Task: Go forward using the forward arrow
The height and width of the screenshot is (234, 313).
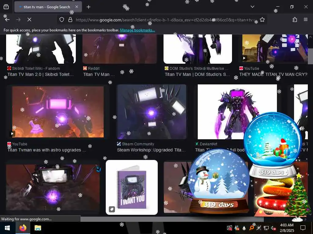Action: tap(18, 19)
